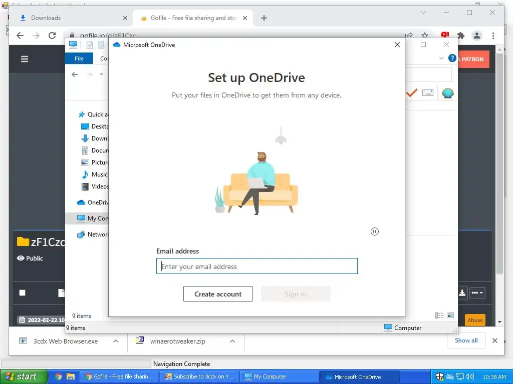The image size is (513, 384).
Task: Open the Videos folder in sidebar
Action: click(x=95, y=186)
